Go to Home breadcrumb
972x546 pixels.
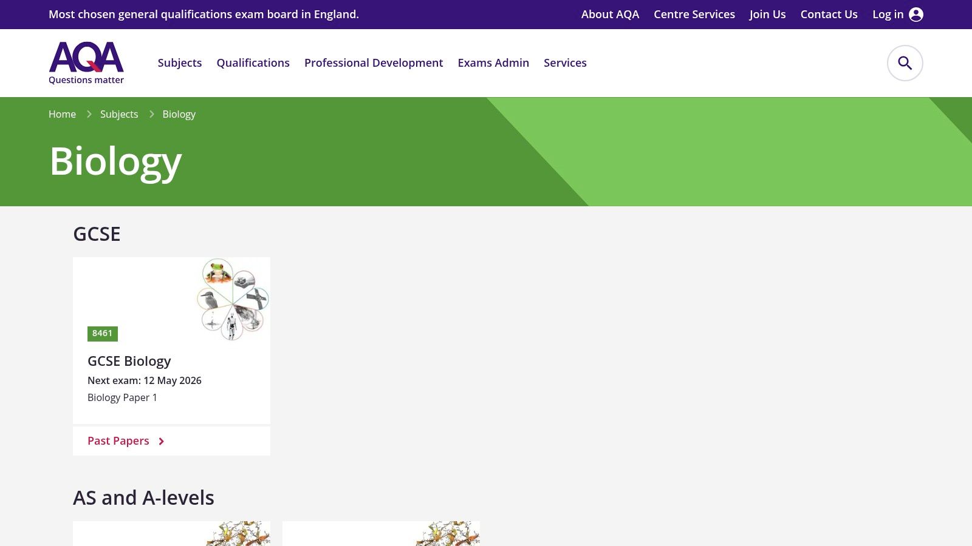click(x=62, y=114)
